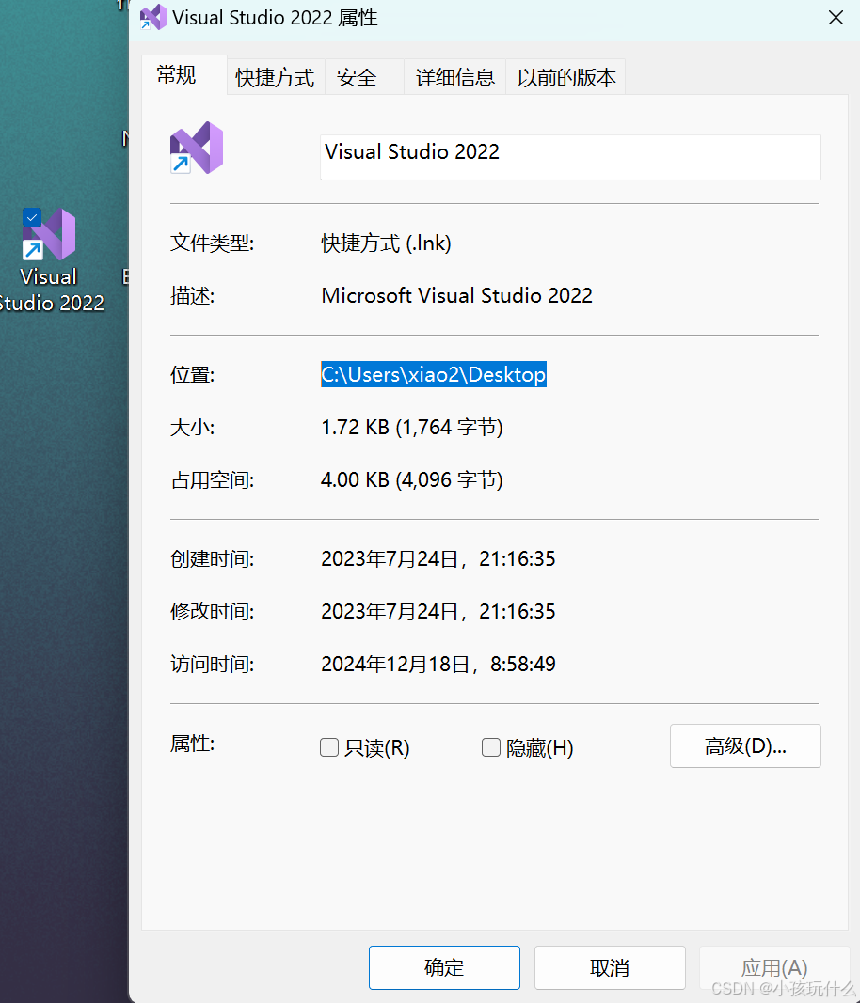Switch to the 快捷方式 tab
Image resolution: width=860 pixels, height=1003 pixels.
(276, 77)
